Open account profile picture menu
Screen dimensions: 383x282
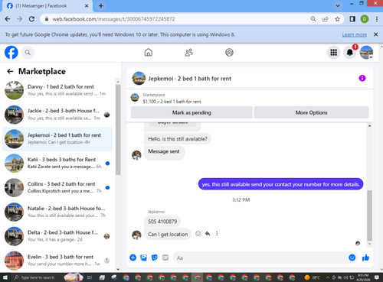366,53
